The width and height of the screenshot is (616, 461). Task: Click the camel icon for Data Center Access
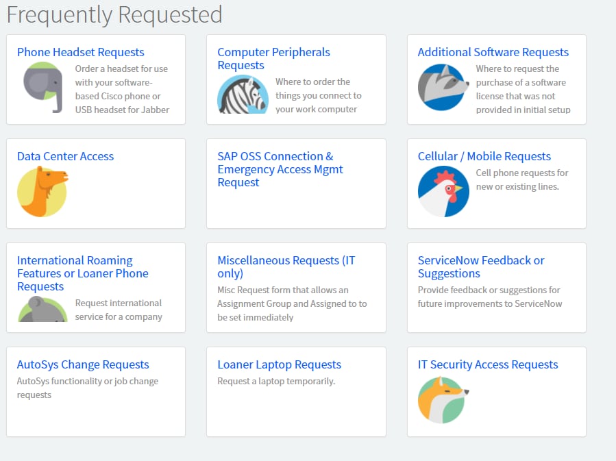point(42,191)
